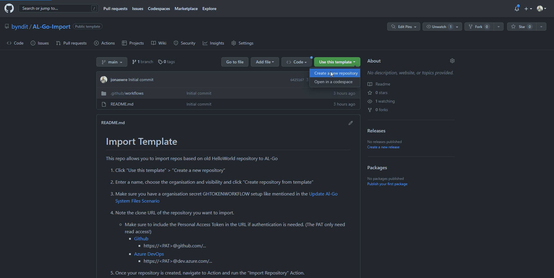Select Create a new repository option
The image size is (554, 278).
pyautogui.click(x=336, y=73)
